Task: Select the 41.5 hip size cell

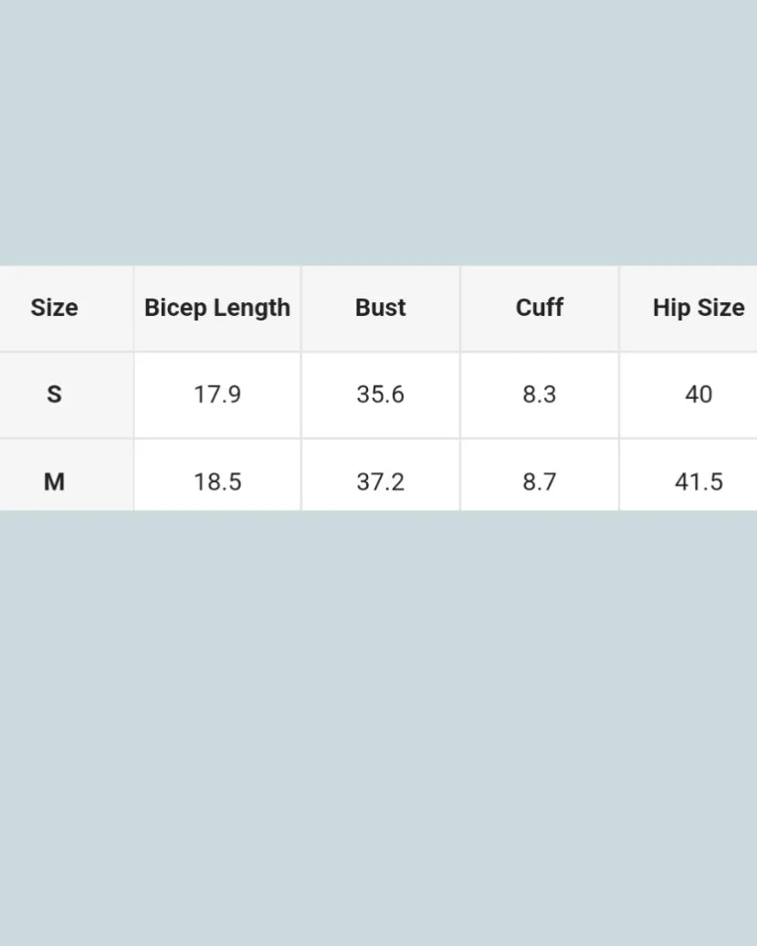Action: pos(698,481)
